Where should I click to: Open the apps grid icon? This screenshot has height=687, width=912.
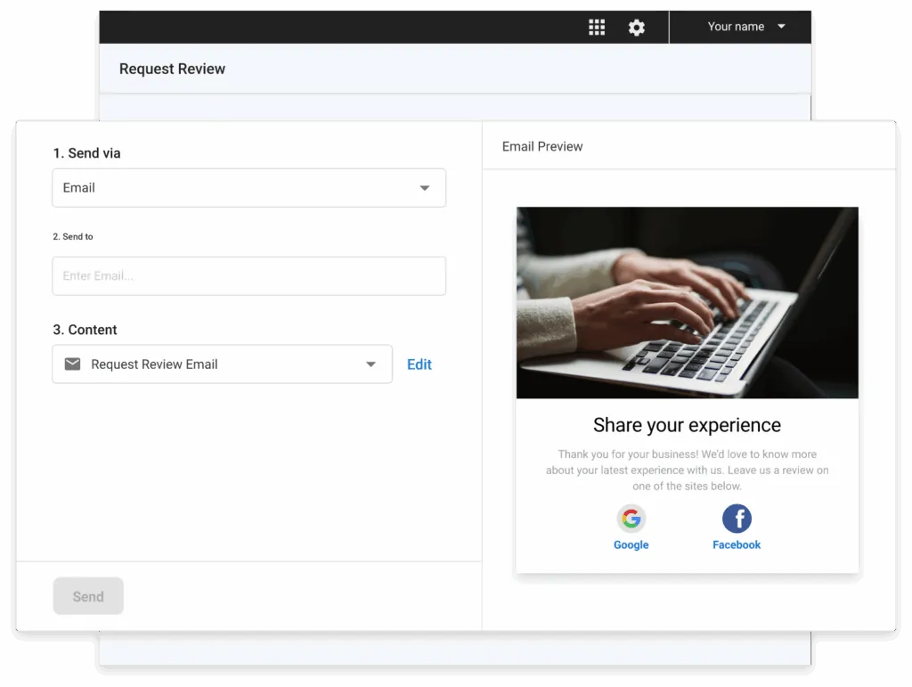coord(597,27)
